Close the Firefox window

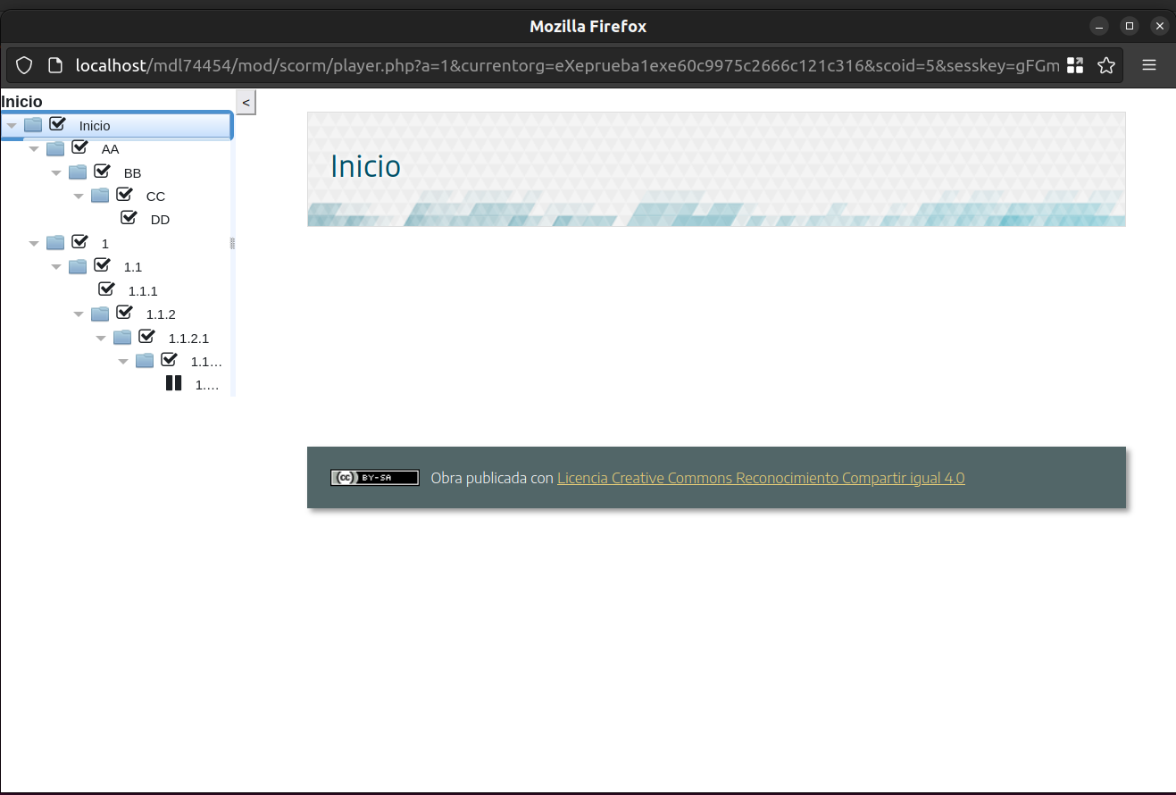coord(1160,26)
